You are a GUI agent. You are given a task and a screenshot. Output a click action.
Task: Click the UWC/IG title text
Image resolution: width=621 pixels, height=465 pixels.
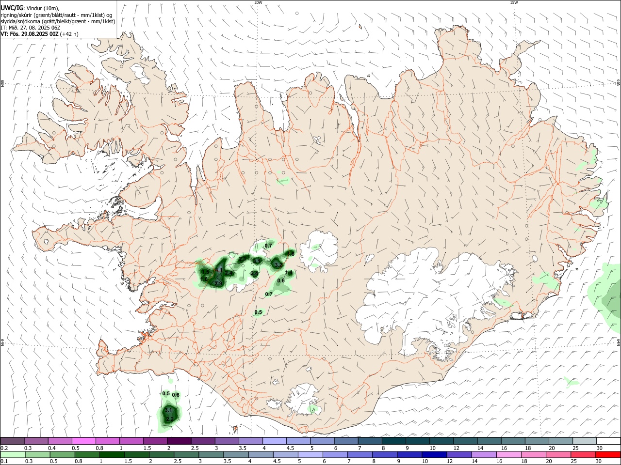12,8
